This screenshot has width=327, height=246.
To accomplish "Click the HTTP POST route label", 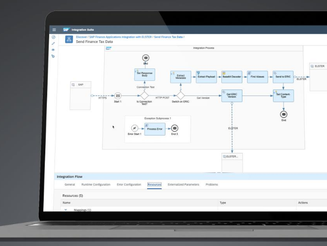I will (163, 98).
